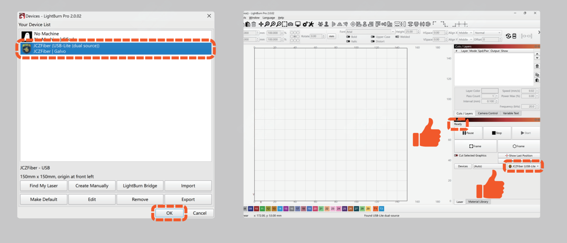This screenshot has width=567, height=243.
Task: Select No Machine entry in device list
Action: point(116,36)
